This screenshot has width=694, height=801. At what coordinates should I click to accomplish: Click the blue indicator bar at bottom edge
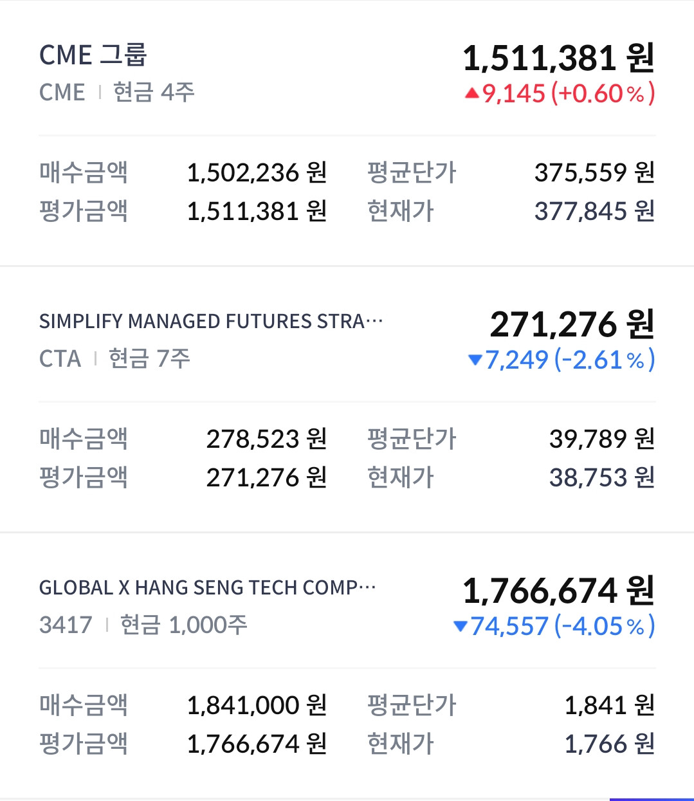(651, 799)
